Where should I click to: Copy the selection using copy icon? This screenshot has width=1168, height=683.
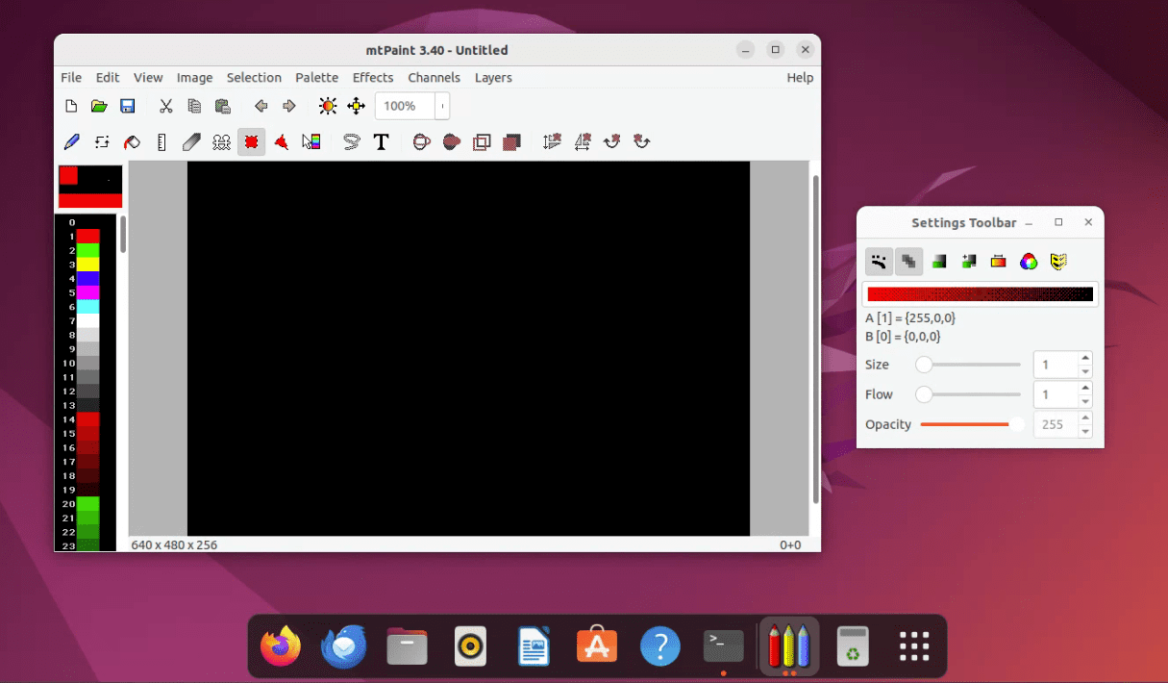(x=194, y=106)
